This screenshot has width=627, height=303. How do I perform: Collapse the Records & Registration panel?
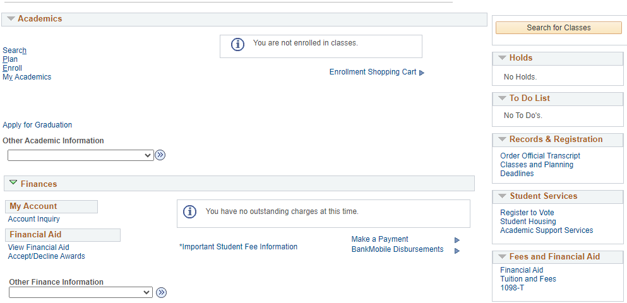502,140
